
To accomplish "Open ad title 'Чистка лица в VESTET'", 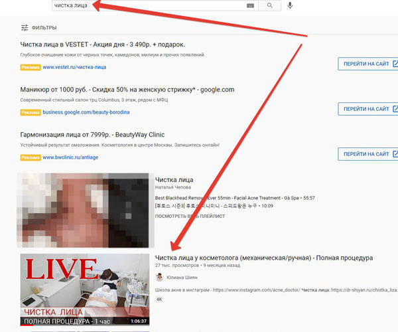I will [103, 44].
